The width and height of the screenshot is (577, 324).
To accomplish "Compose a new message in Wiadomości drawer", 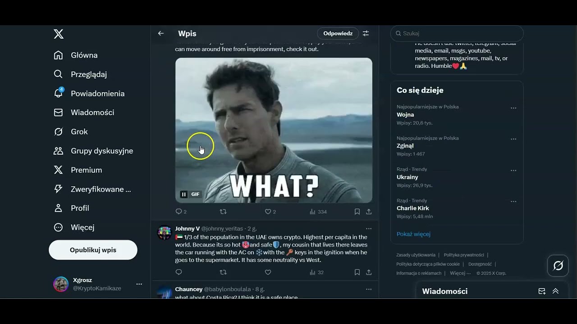I will pyautogui.click(x=542, y=291).
